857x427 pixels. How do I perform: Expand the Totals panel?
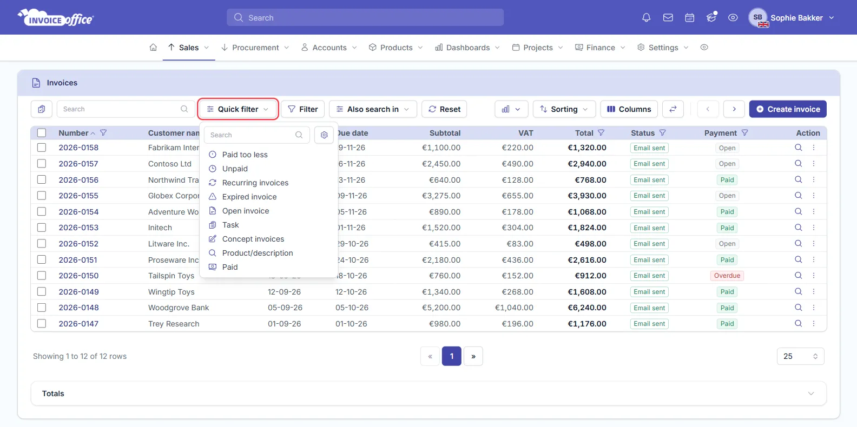(x=428, y=393)
